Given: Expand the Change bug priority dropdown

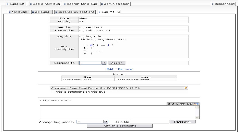Looking at the screenshot, I should click(x=105, y=122).
